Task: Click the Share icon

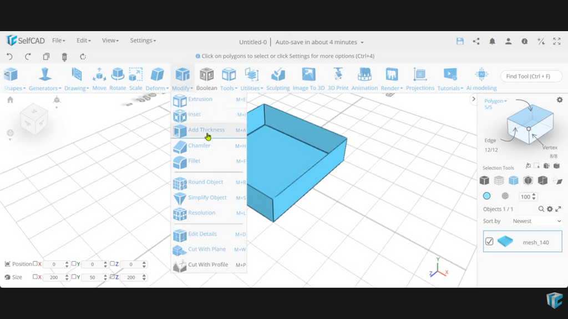Action: point(476,41)
